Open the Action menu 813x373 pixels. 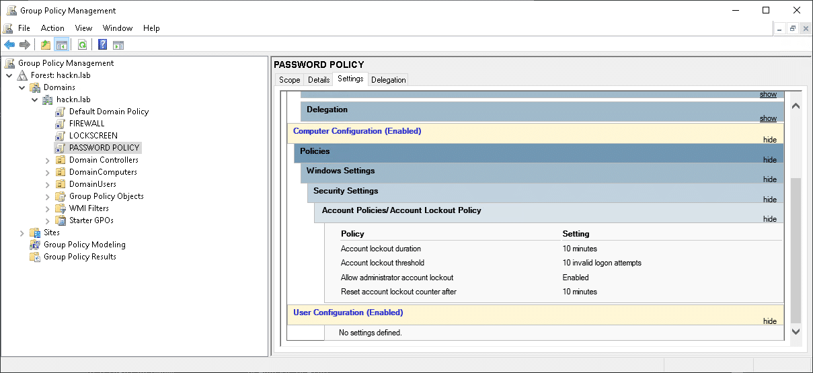tap(52, 28)
